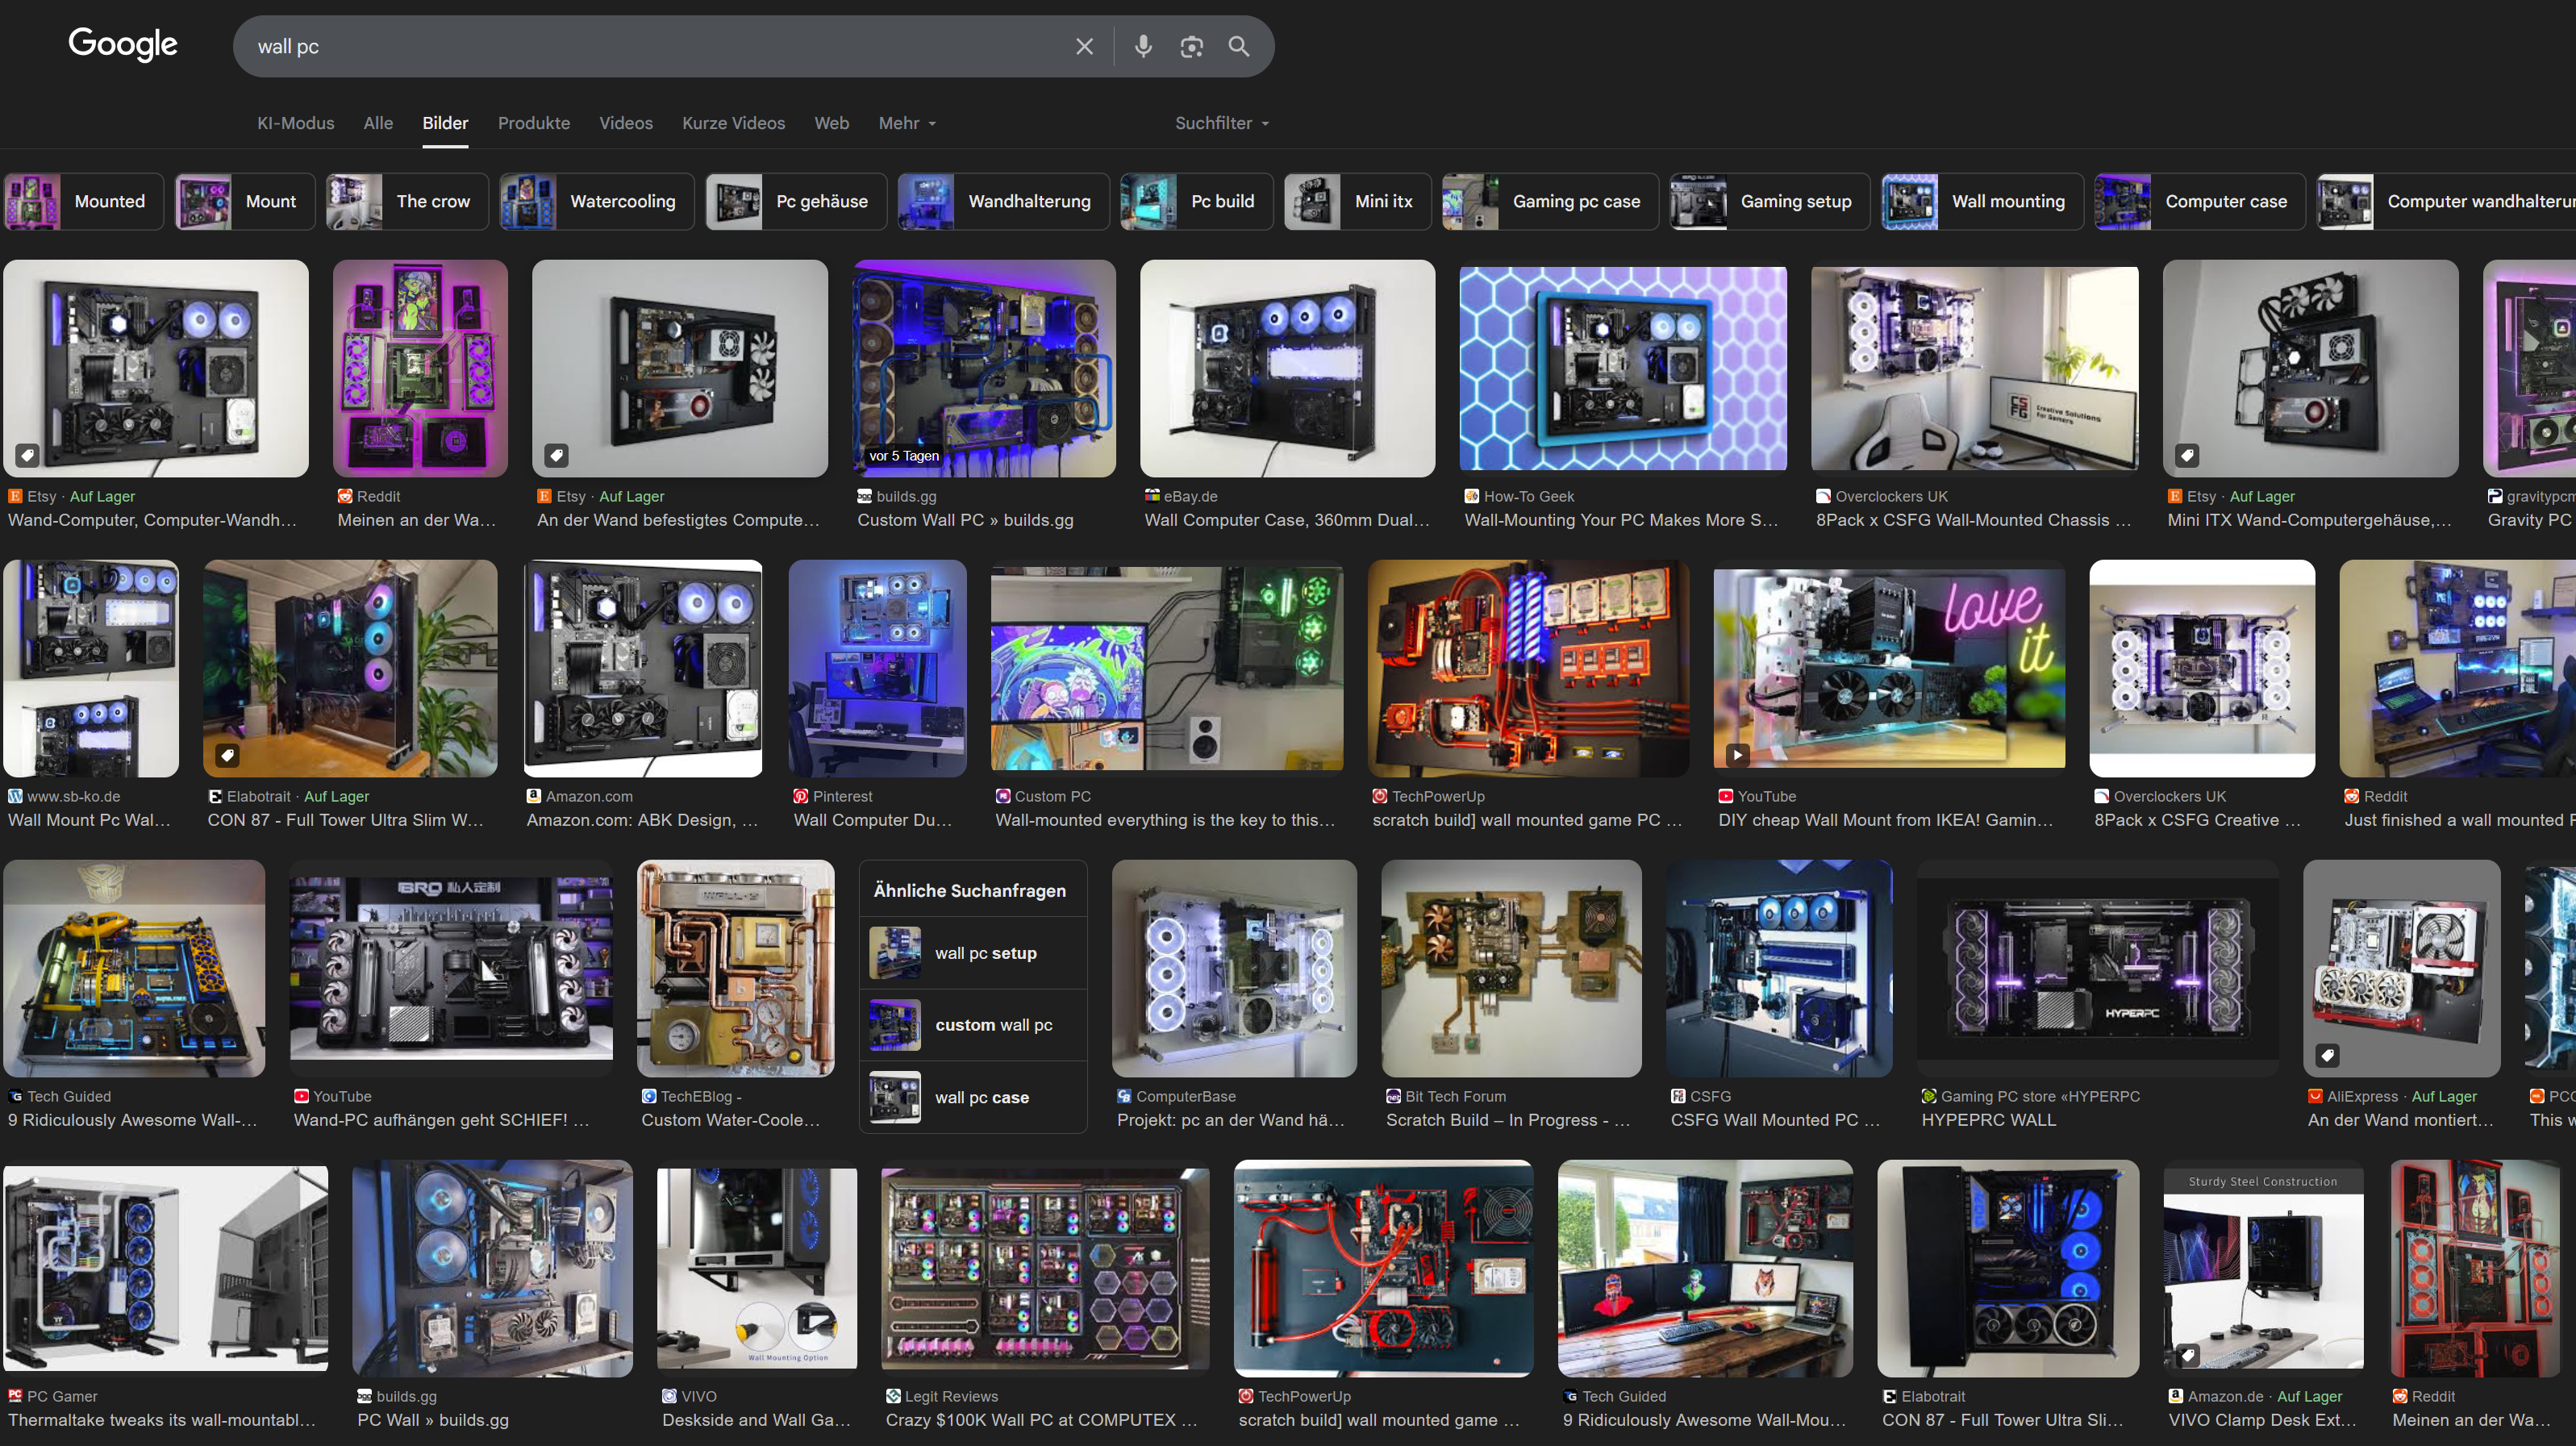The image size is (2576, 1446).
Task: Play the YouTube IKEA wall mount video icon
Action: 1738,755
